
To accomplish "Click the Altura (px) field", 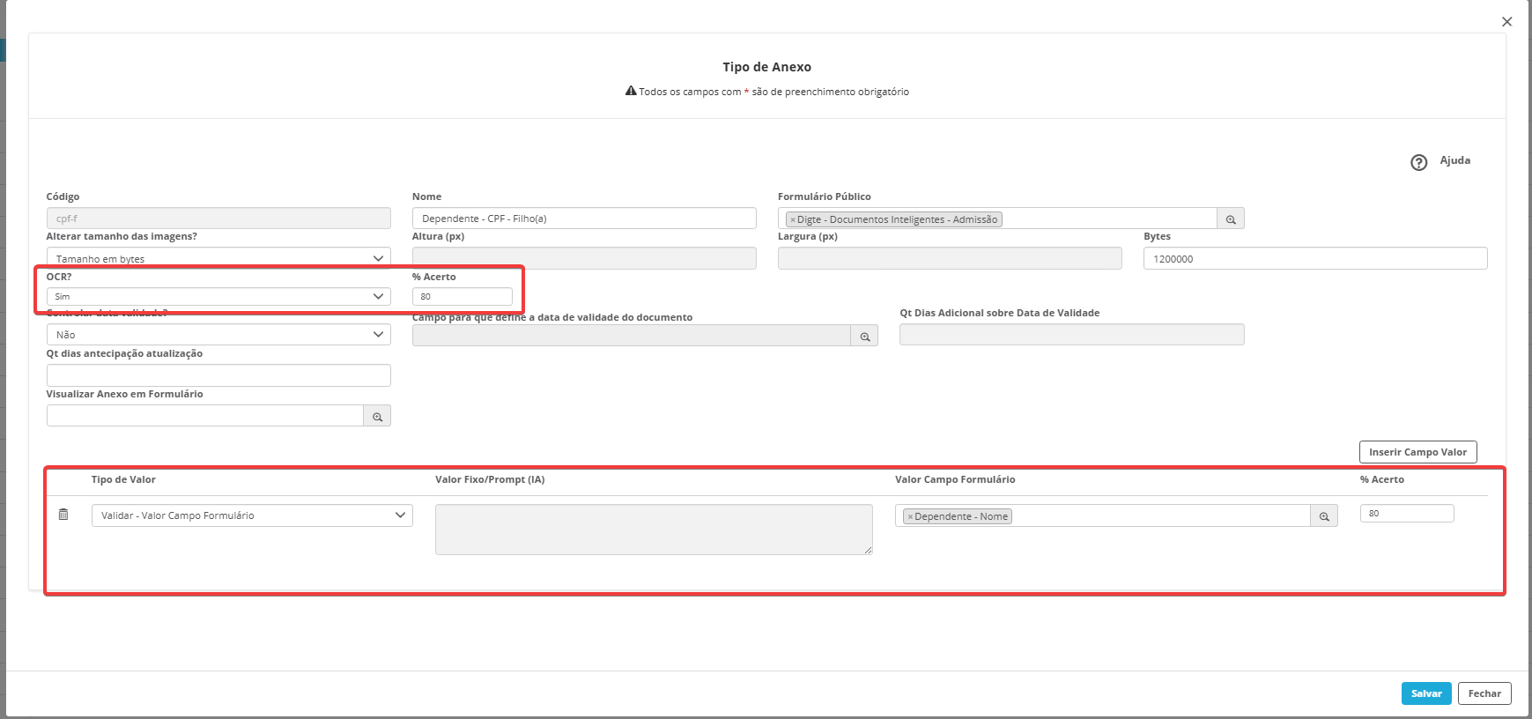I will (584, 258).
